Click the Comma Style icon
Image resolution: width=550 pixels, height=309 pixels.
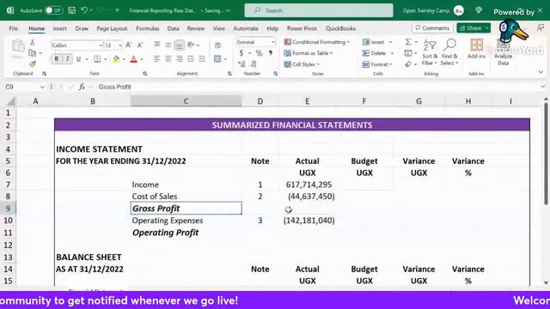coord(270,53)
